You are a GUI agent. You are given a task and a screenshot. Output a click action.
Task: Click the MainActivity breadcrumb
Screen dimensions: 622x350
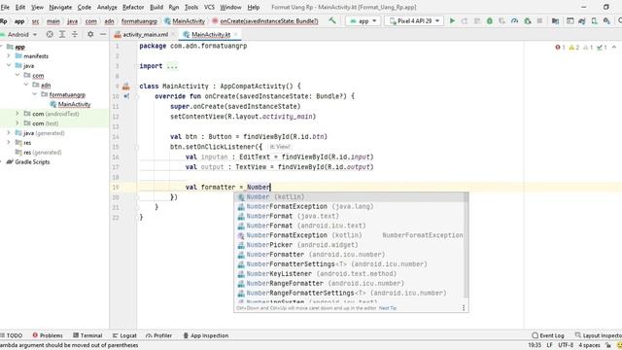pos(185,21)
